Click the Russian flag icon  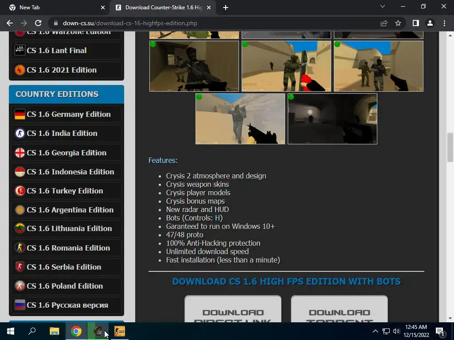20,305
